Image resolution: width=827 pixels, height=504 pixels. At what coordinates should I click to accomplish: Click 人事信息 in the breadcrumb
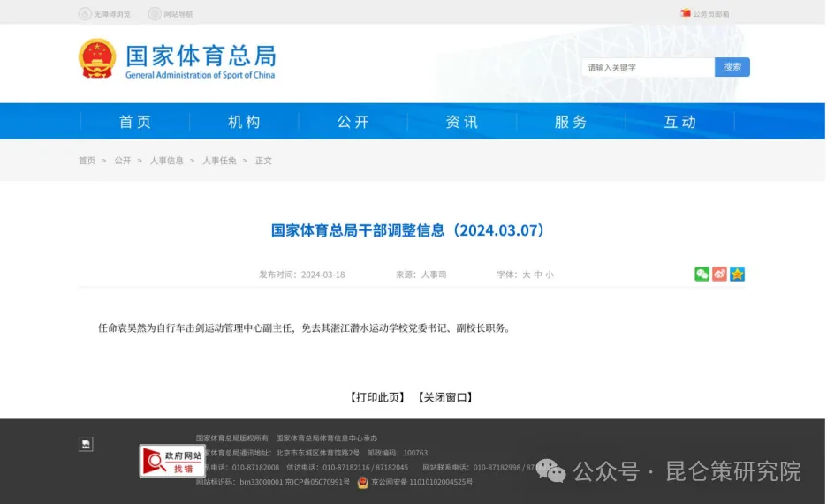coord(167,161)
